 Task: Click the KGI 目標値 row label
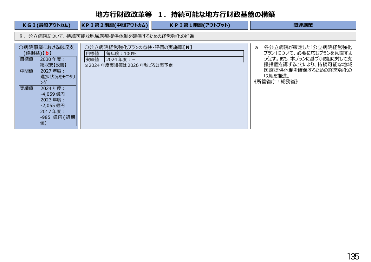(29, 62)
